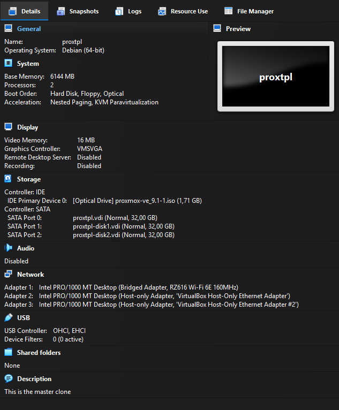Click the Audio section speaker icon
Image resolution: width=339 pixels, height=410 pixels.
(x=9, y=248)
